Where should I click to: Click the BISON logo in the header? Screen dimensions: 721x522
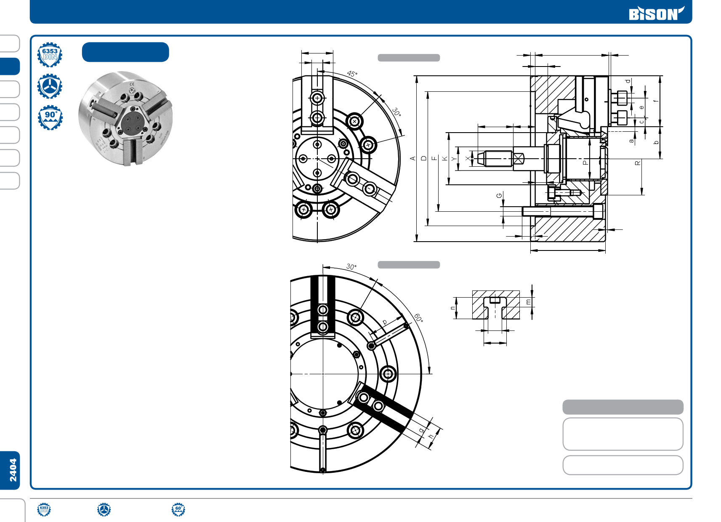pos(656,13)
